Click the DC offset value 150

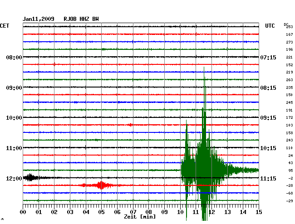pos(290,95)
